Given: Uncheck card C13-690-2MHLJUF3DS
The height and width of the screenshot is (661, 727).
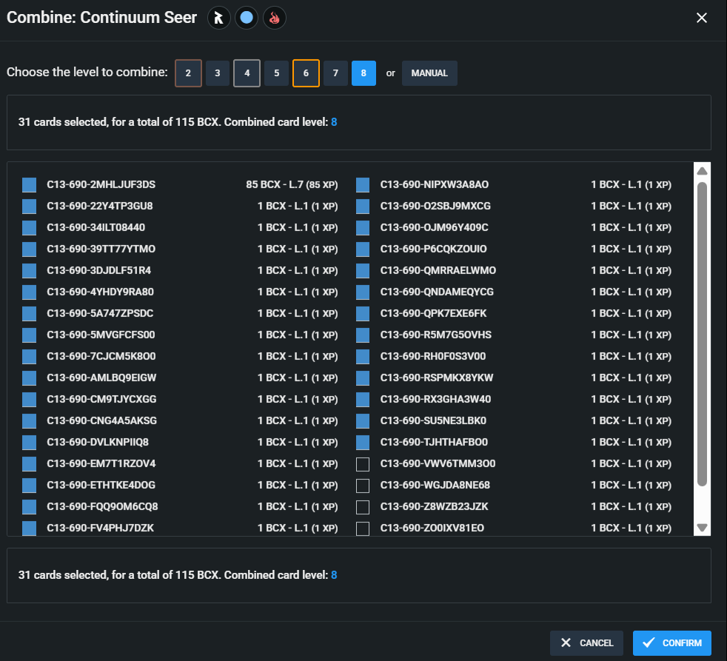Looking at the screenshot, I should pos(30,184).
